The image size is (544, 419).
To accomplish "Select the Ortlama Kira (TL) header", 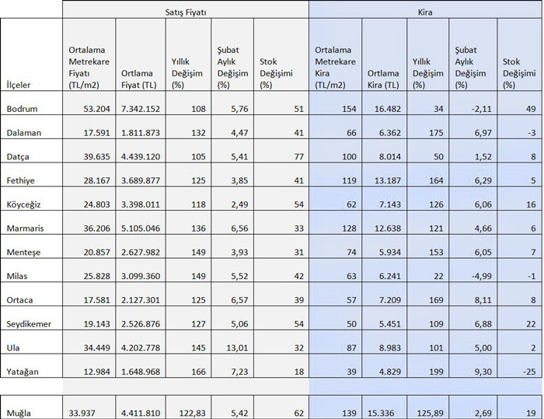I will click(382, 79).
